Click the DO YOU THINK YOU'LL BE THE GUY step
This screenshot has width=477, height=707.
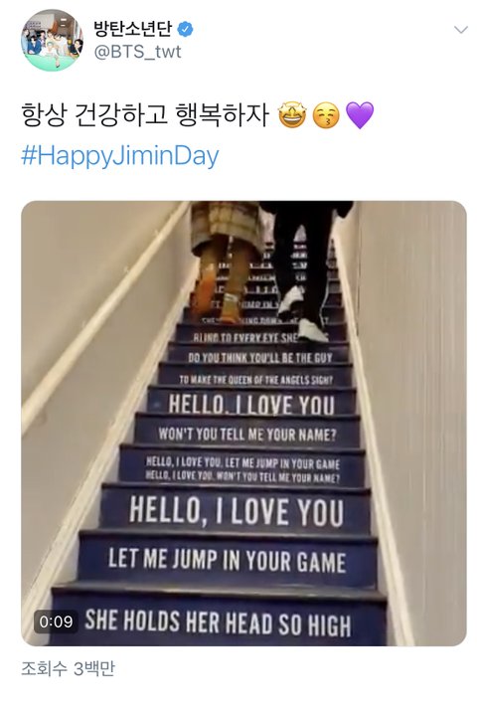tap(259, 357)
